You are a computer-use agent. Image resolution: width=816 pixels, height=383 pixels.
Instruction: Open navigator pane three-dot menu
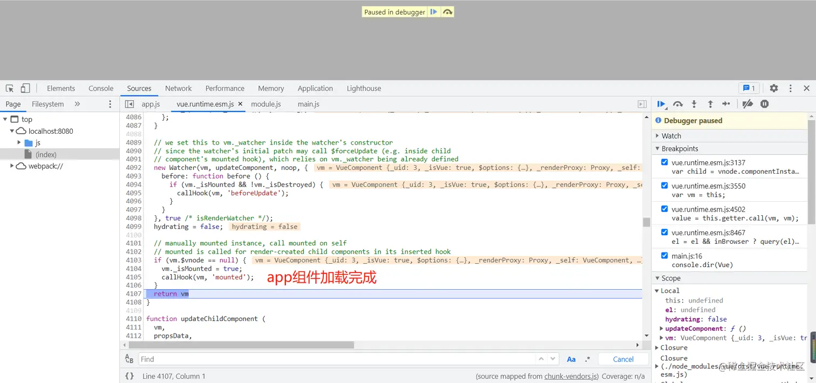click(x=110, y=104)
